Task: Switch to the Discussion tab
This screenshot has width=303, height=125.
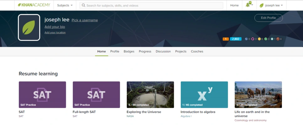Action: (163, 52)
